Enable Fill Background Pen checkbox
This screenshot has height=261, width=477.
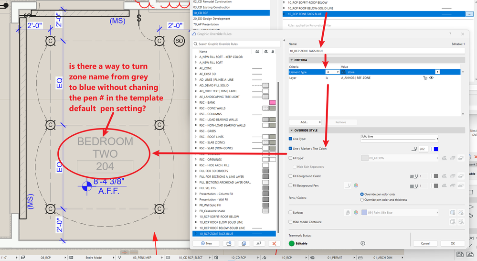tap(290, 185)
